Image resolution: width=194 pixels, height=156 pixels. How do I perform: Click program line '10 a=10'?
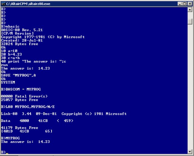pyautogui.click(x=9, y=51)
